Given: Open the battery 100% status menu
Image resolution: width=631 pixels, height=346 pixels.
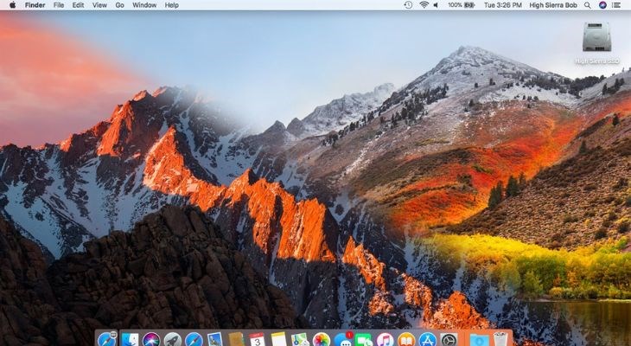Looking at the screenshot, I should tap(462, 5).
